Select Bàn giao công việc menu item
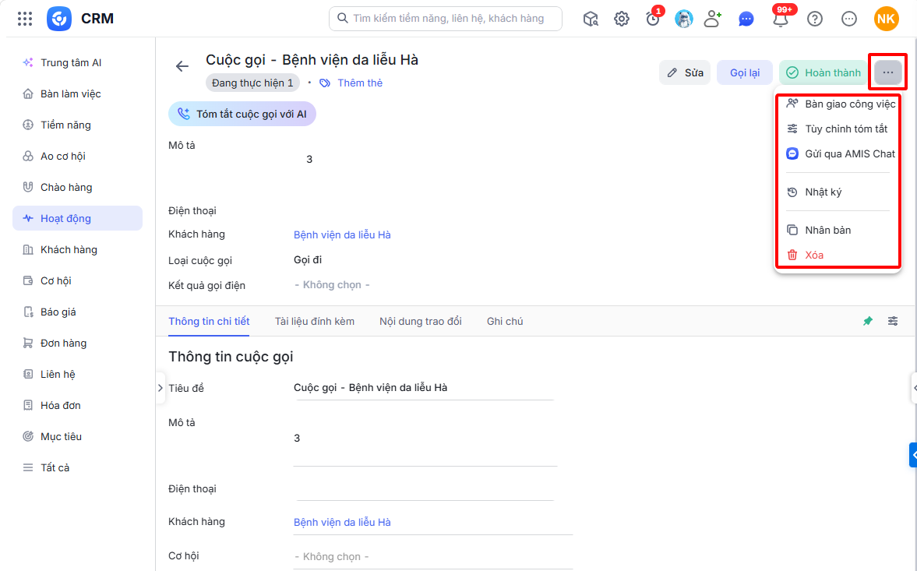Image resolution: width=917 pixels, height=571 pixels. pyautogui.click(x=840, y=104)
